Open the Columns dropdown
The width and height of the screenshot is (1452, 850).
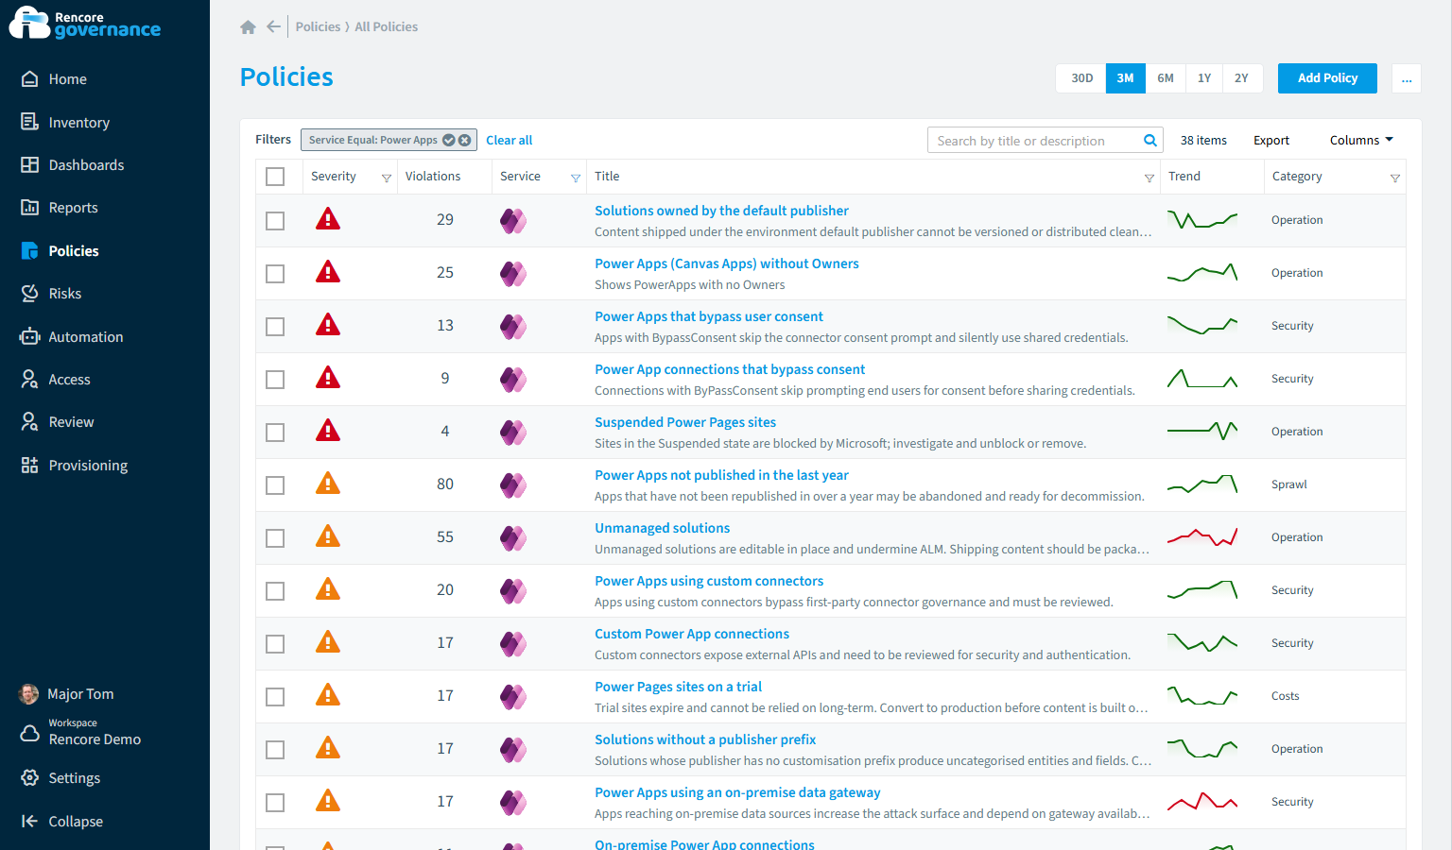[x=1361, y=140]
